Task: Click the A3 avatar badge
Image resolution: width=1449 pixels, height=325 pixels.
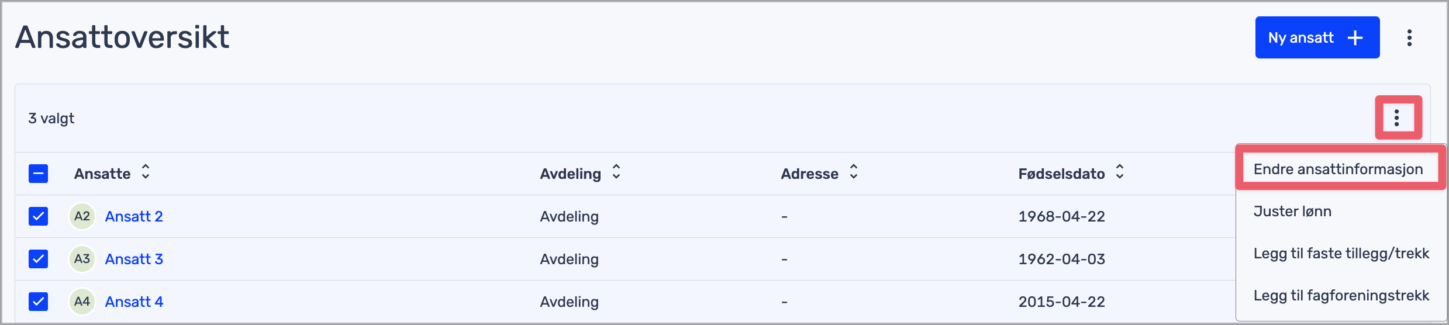Action: 82,259
